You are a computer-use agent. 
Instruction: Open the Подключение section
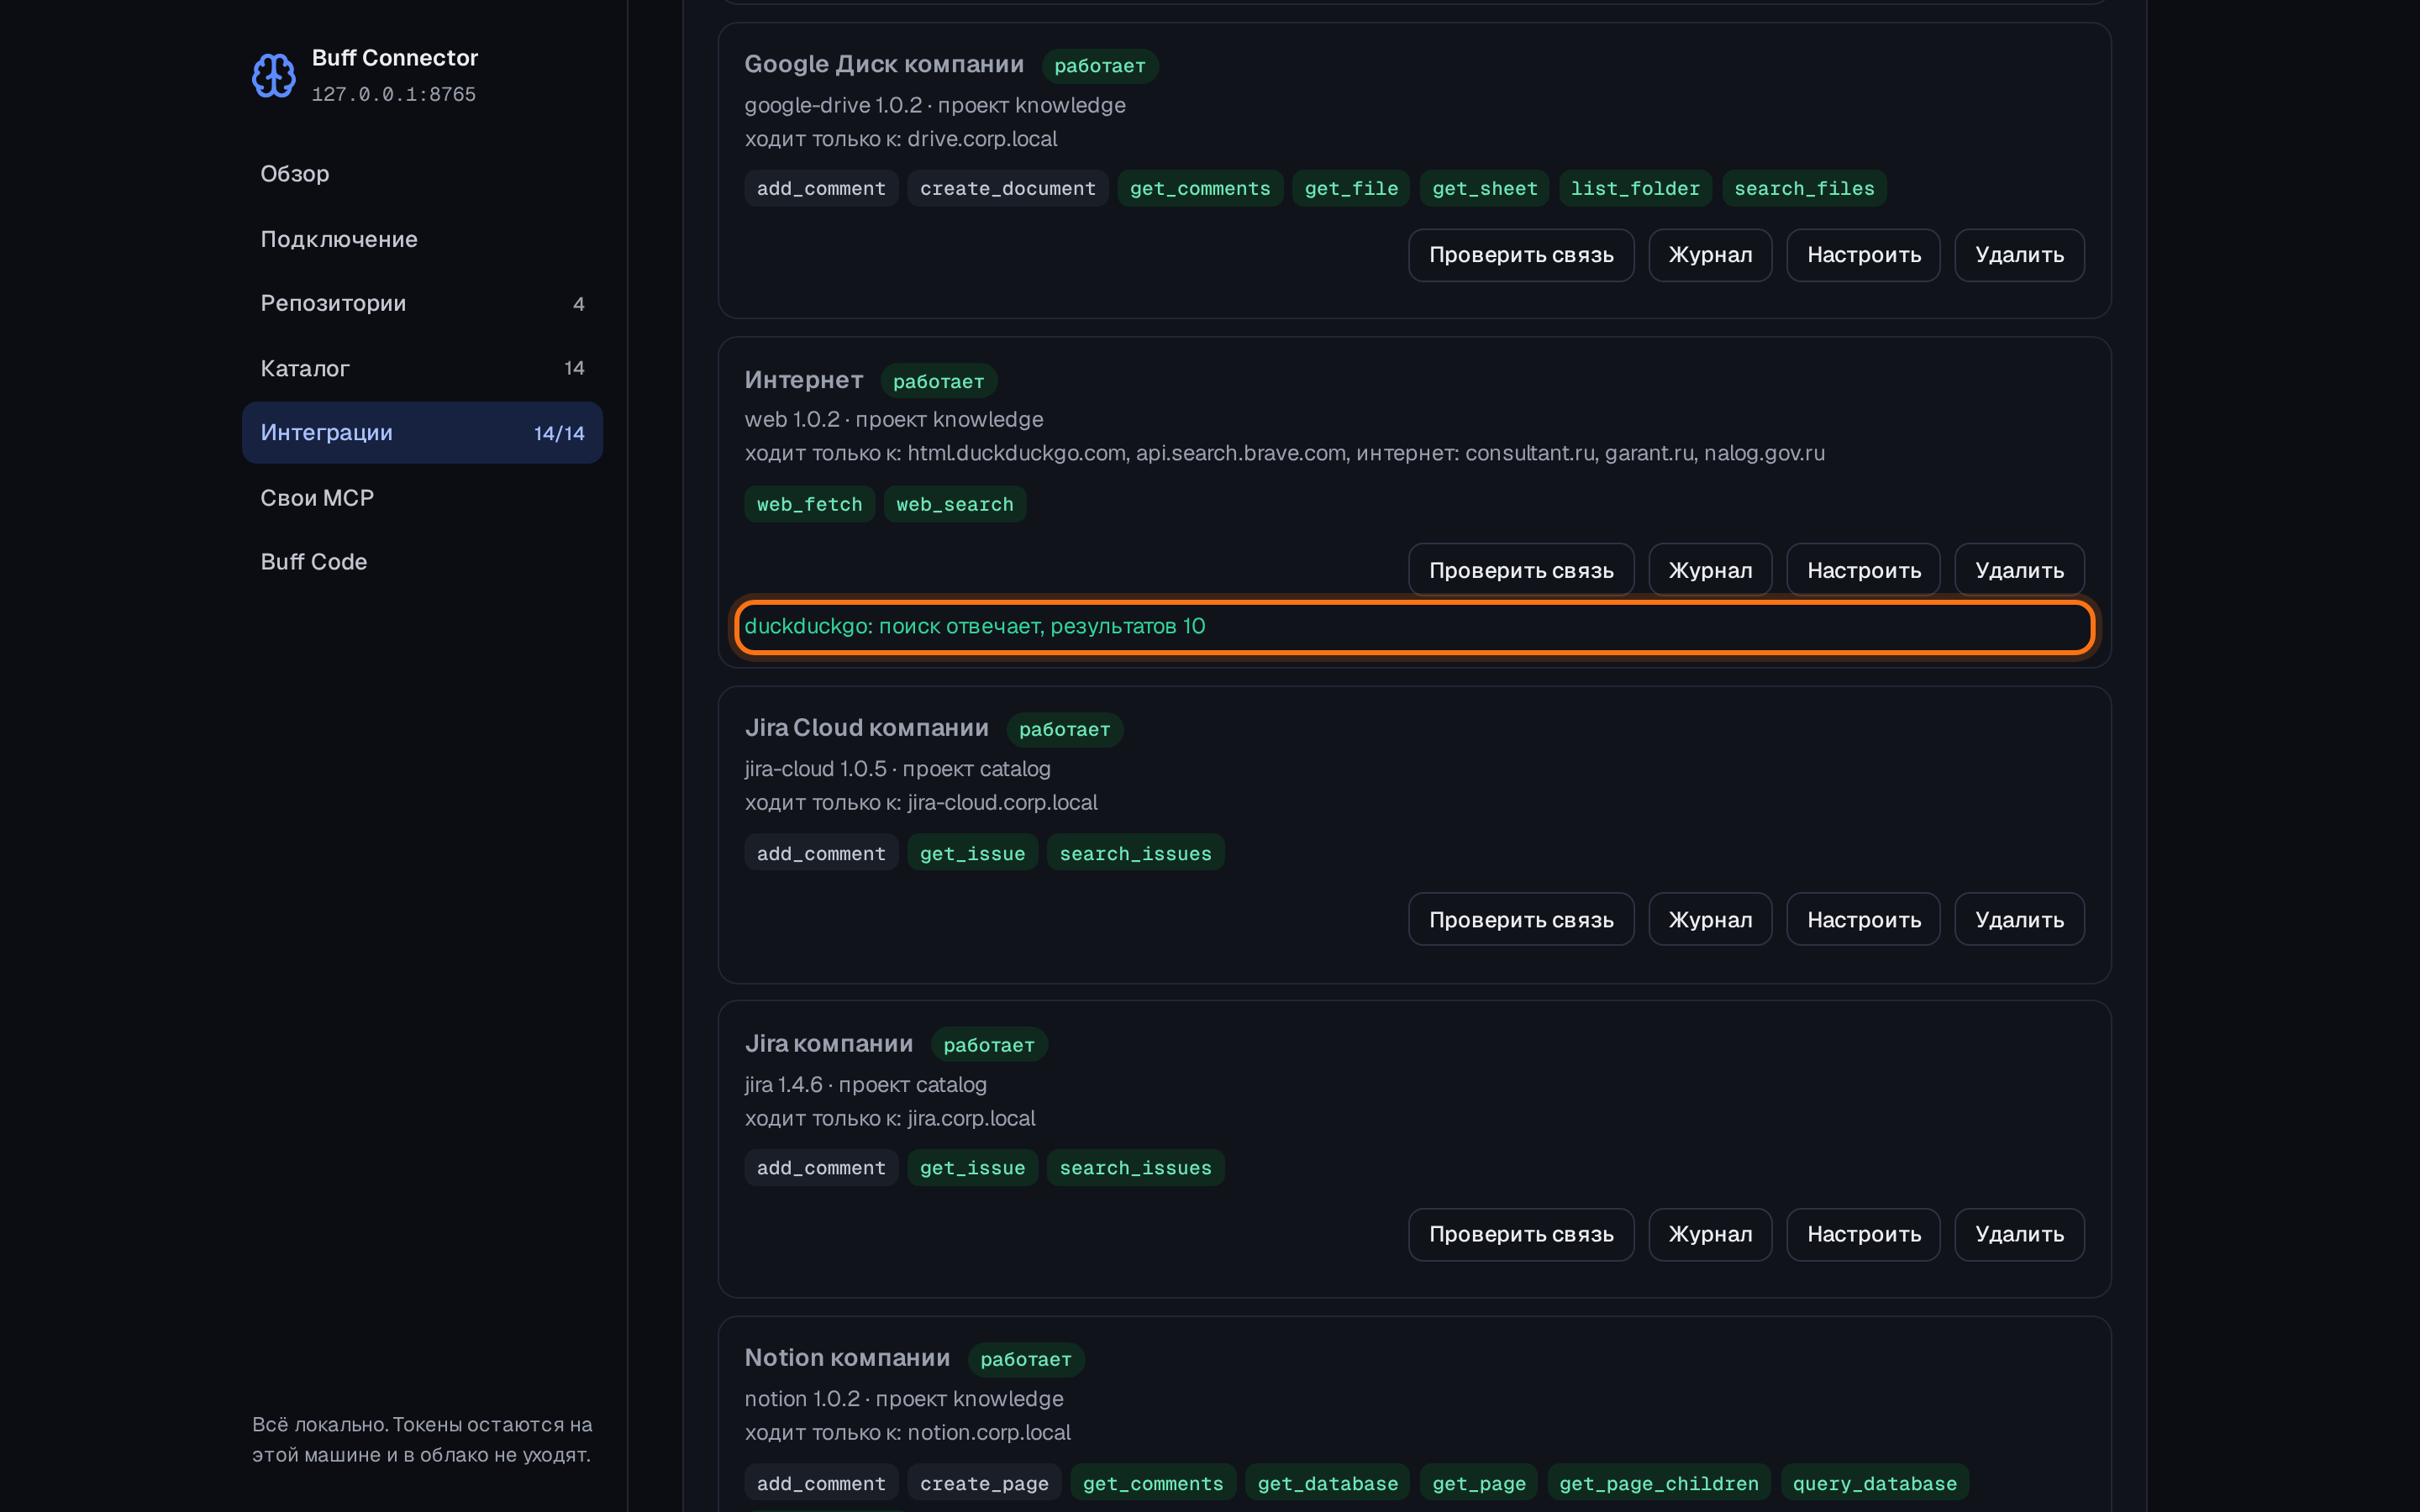click(x=422, y=239)
